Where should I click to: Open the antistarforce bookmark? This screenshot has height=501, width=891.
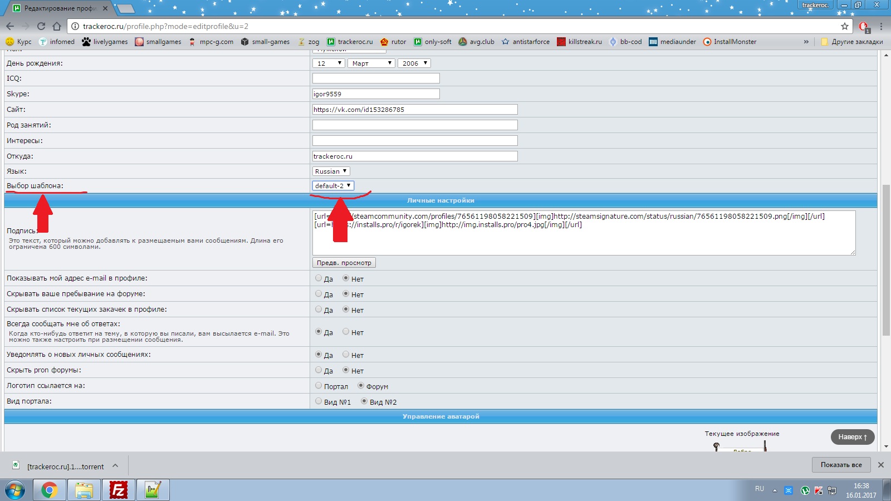[525, 42]
